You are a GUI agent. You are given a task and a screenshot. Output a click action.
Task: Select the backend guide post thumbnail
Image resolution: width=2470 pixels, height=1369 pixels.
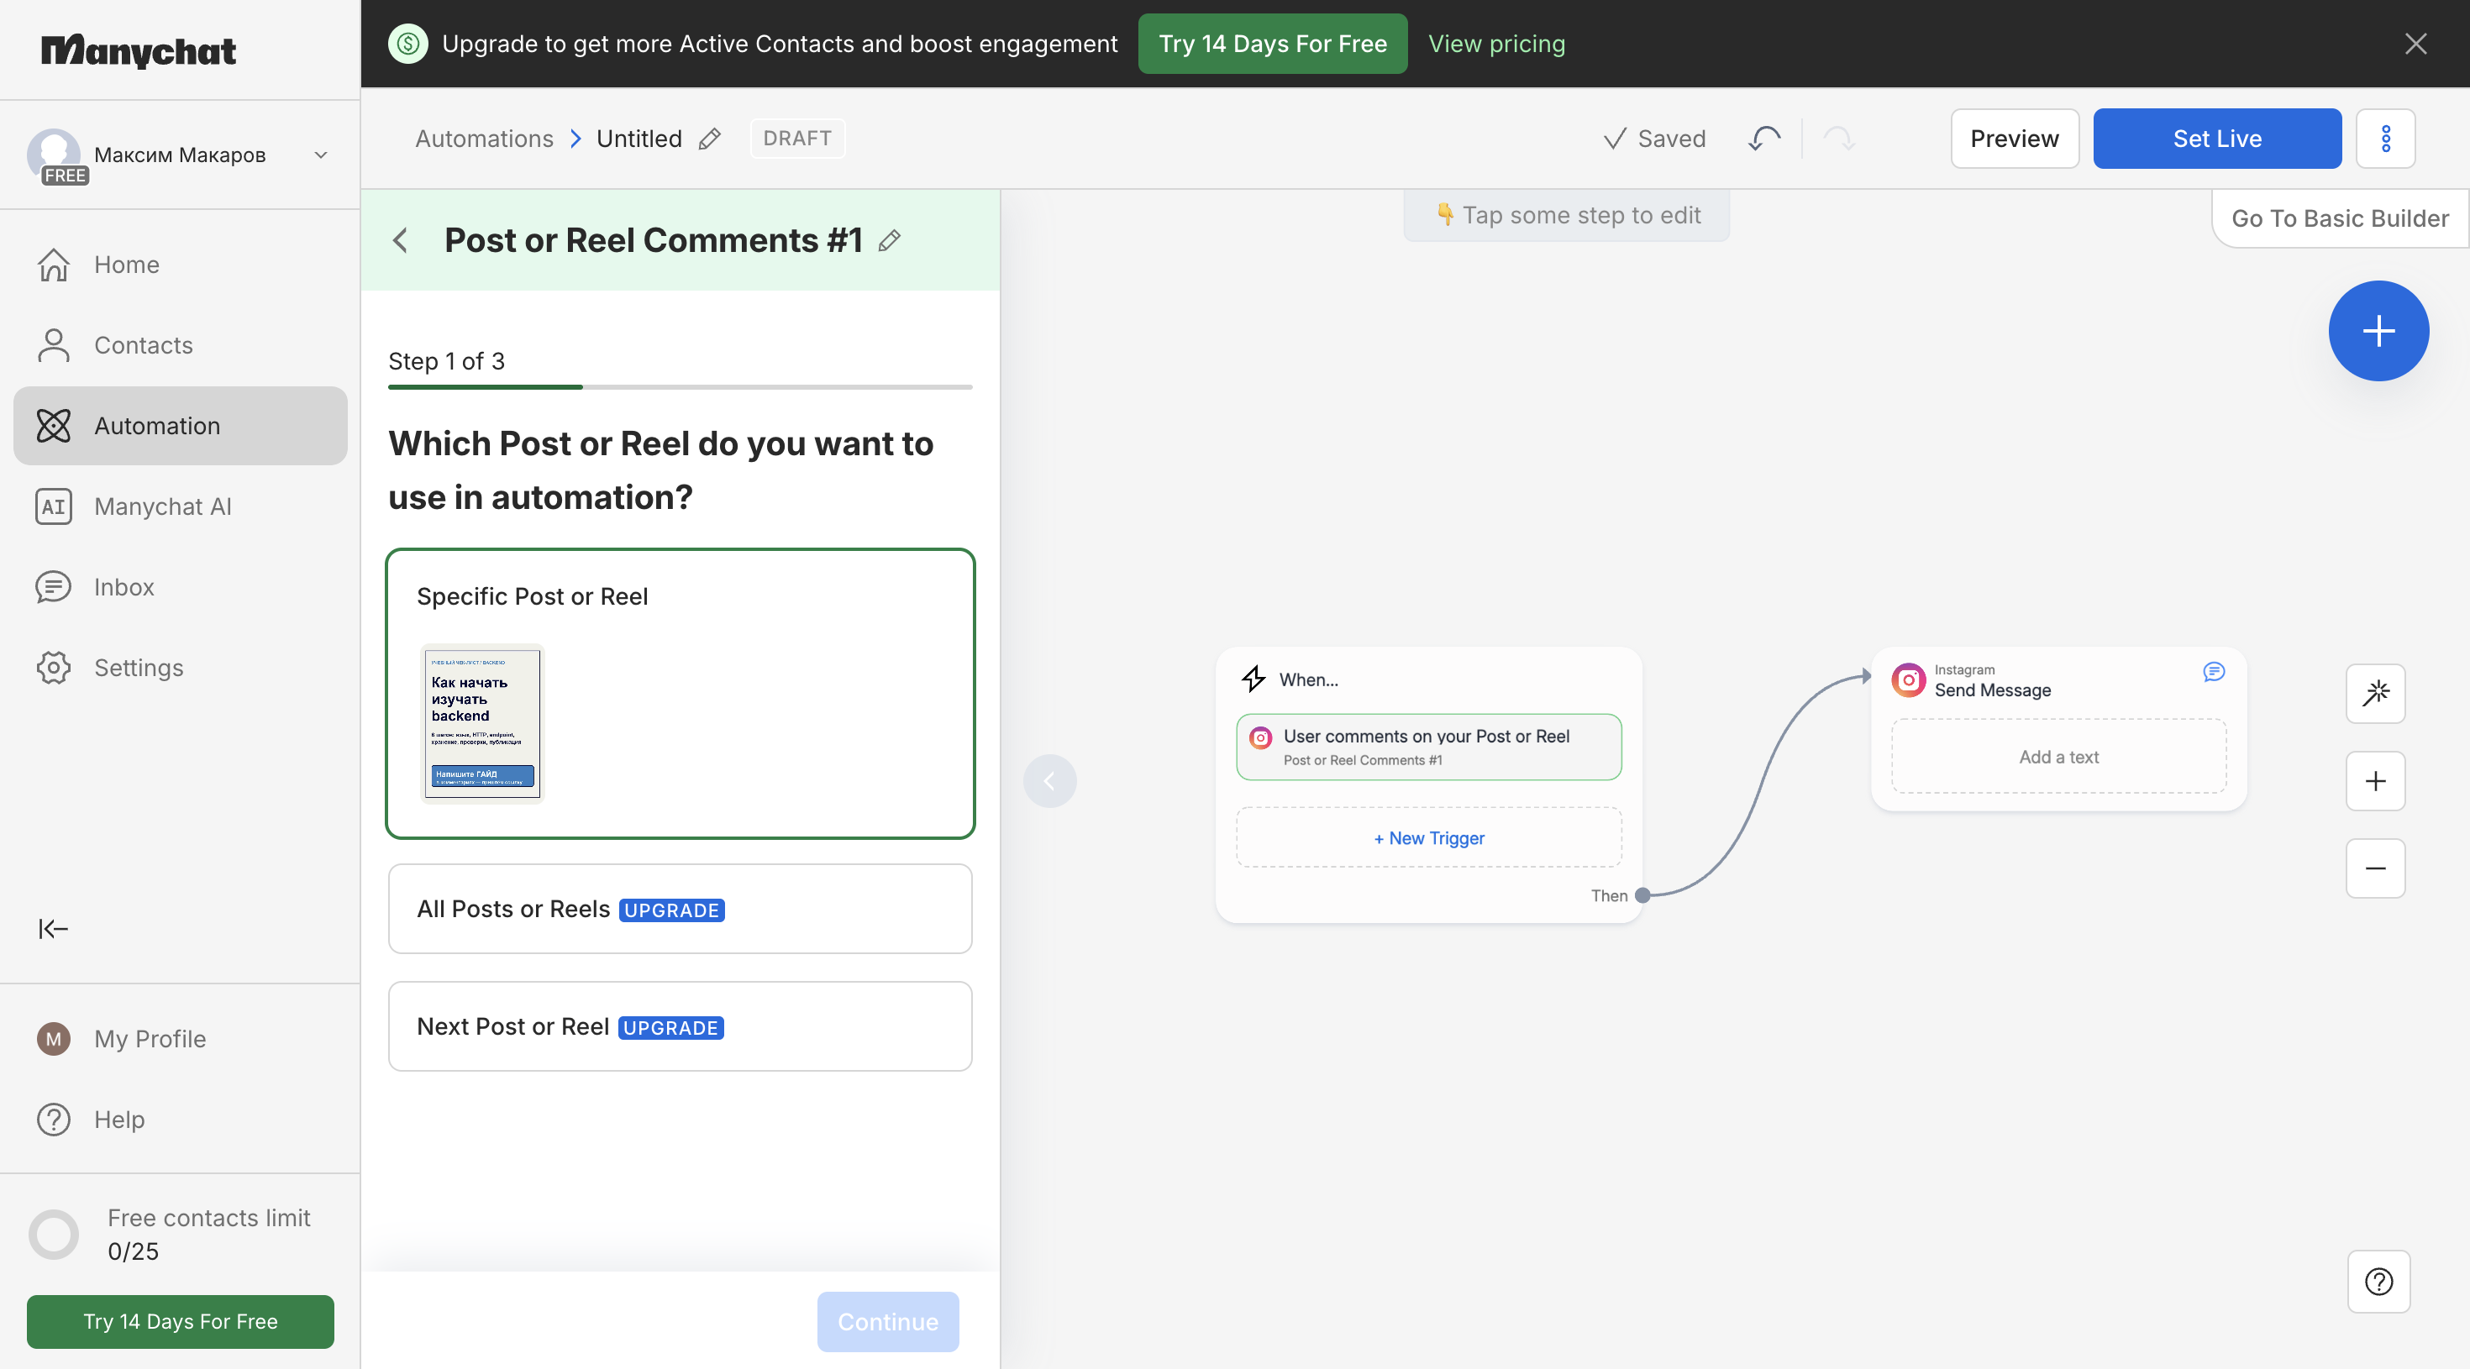pyautogui.click(x=482, y=722)
